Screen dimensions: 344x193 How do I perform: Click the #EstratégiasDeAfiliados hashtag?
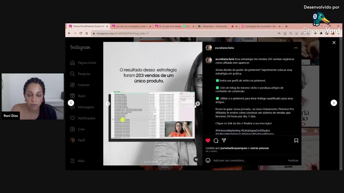click(256, 131)
